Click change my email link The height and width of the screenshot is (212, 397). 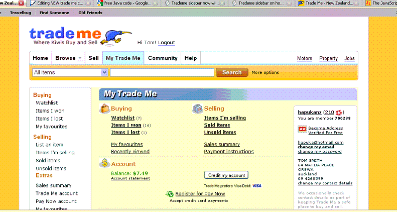tap(316, 147)
